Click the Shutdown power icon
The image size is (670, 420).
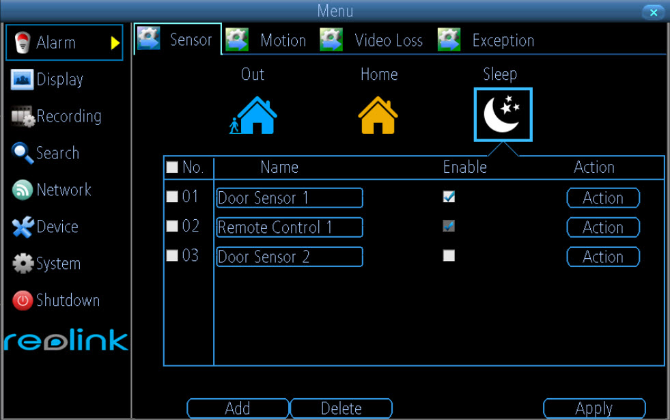[x=23, y=300]
